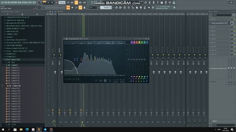Click the render export icon
This screenshot has width=236, height=132.
(x=166, y=3)
